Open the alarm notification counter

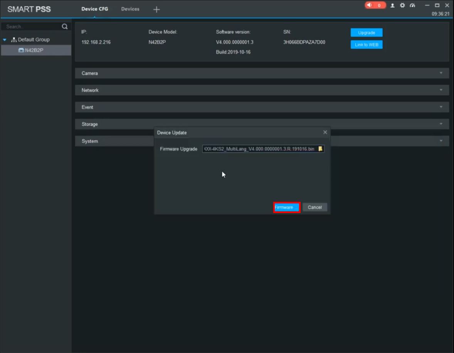point(375,5)
